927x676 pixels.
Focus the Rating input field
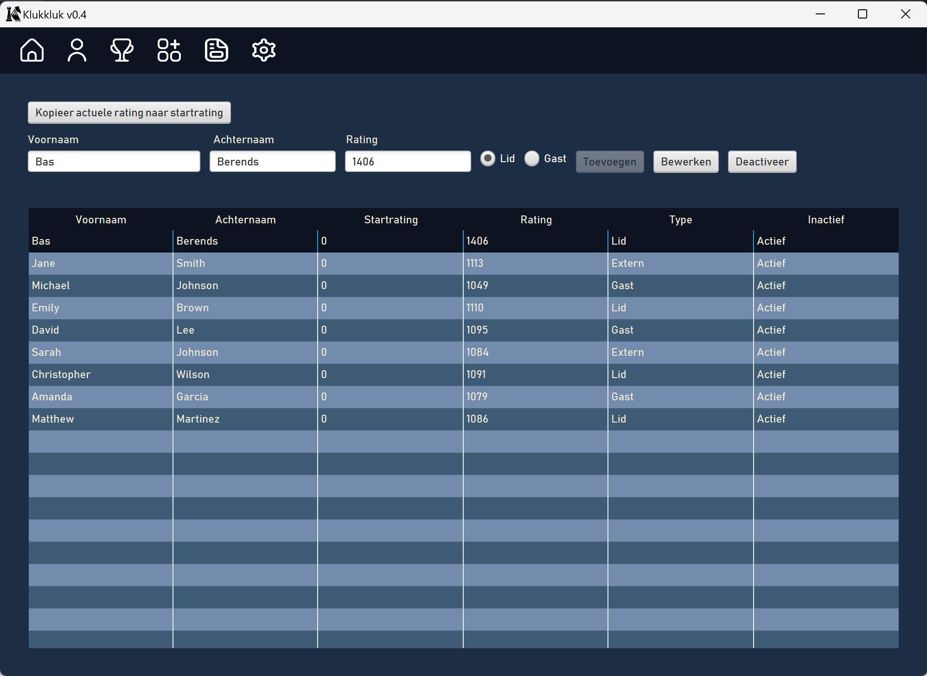(x=408, y=162)
